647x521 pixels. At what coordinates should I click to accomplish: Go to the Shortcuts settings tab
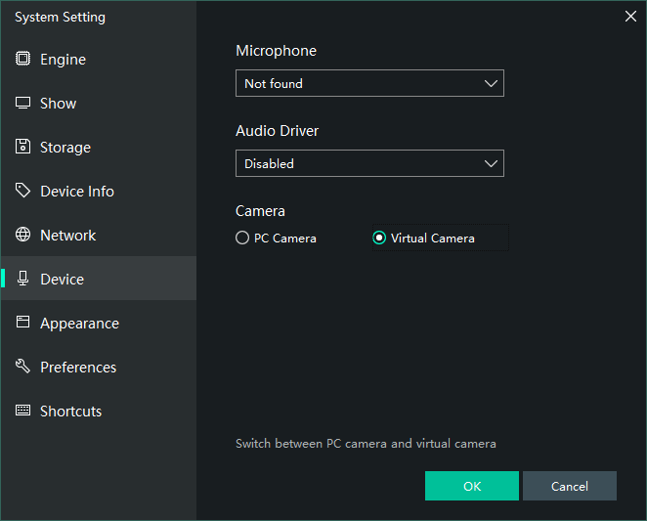click(70, 411)
